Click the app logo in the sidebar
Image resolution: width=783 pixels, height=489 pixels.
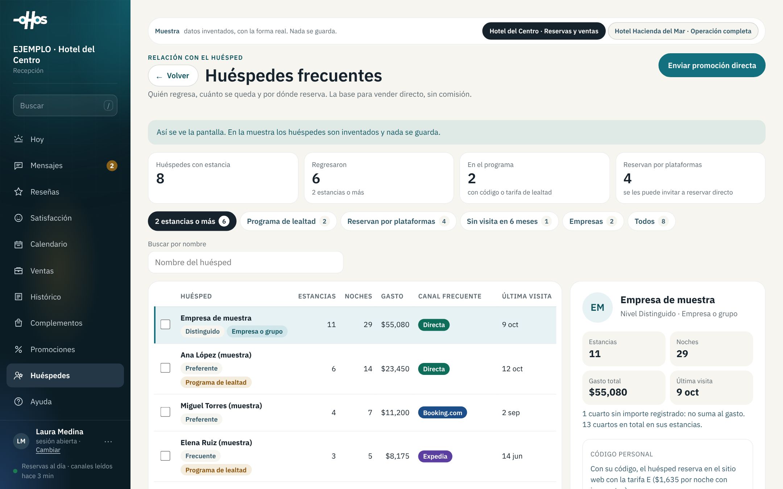30,20
